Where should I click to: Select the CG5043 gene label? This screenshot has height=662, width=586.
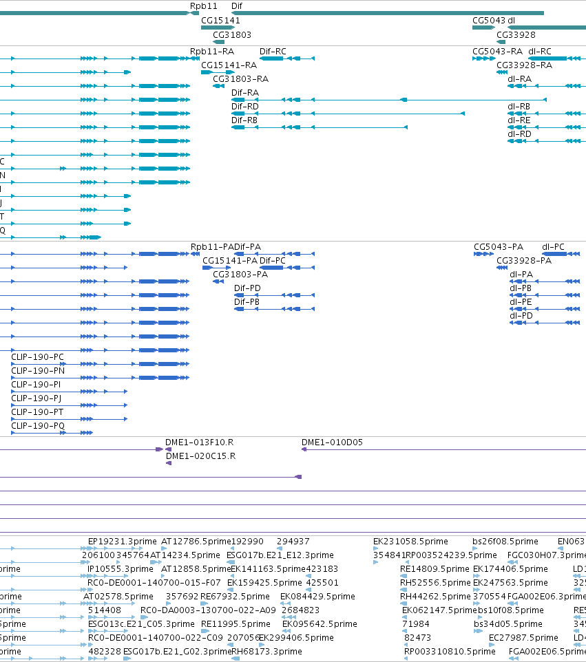point(489,20)
